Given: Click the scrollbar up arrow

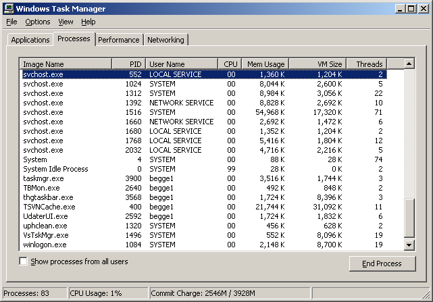Looking at the screenshot, I should (x=409, y=64).
